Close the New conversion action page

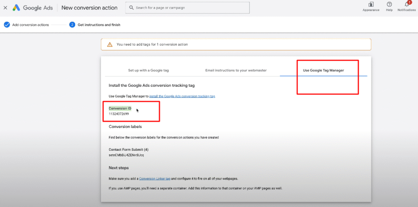click(5, 8)
